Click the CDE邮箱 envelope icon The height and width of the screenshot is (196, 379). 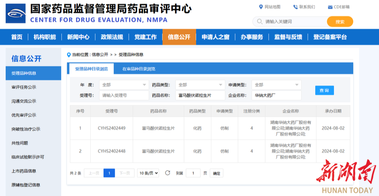pos(330,7)
